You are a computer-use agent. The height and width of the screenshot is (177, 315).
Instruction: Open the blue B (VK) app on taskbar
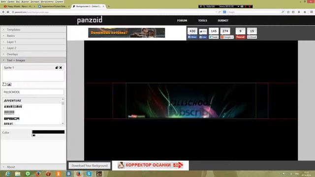click(x=68, y=174)
